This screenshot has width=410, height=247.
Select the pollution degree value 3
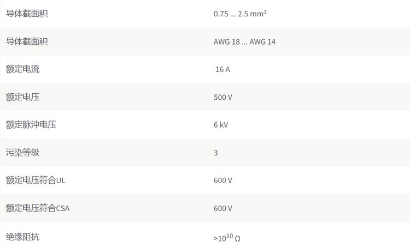click(216, 153)
